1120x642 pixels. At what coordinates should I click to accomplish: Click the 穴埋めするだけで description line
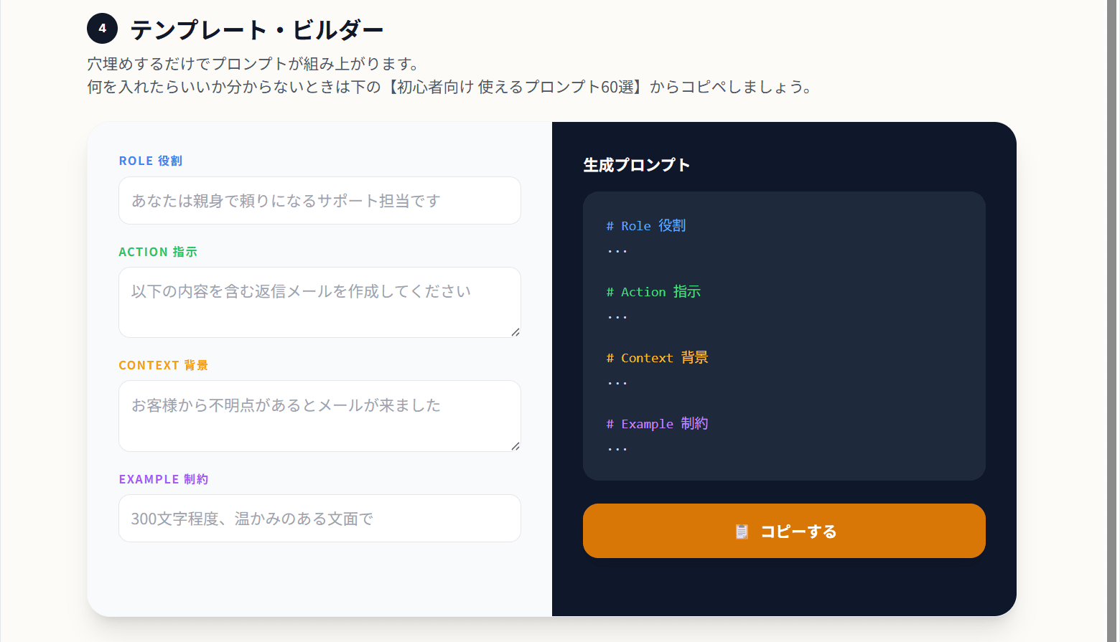coord(253,64)
